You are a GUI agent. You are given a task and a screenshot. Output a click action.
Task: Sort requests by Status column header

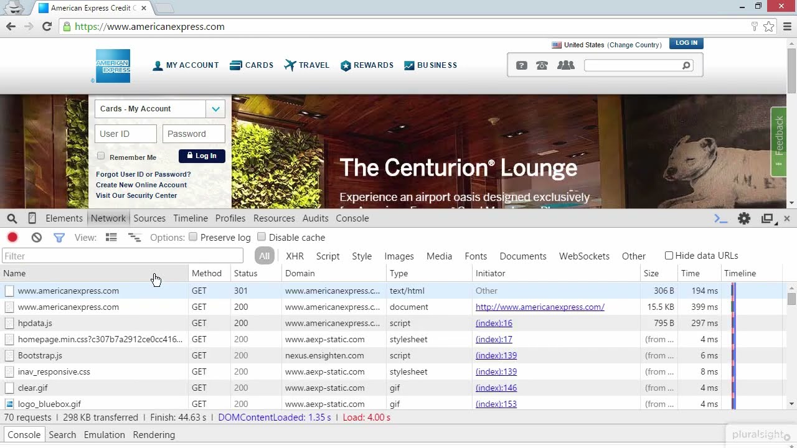256,273
